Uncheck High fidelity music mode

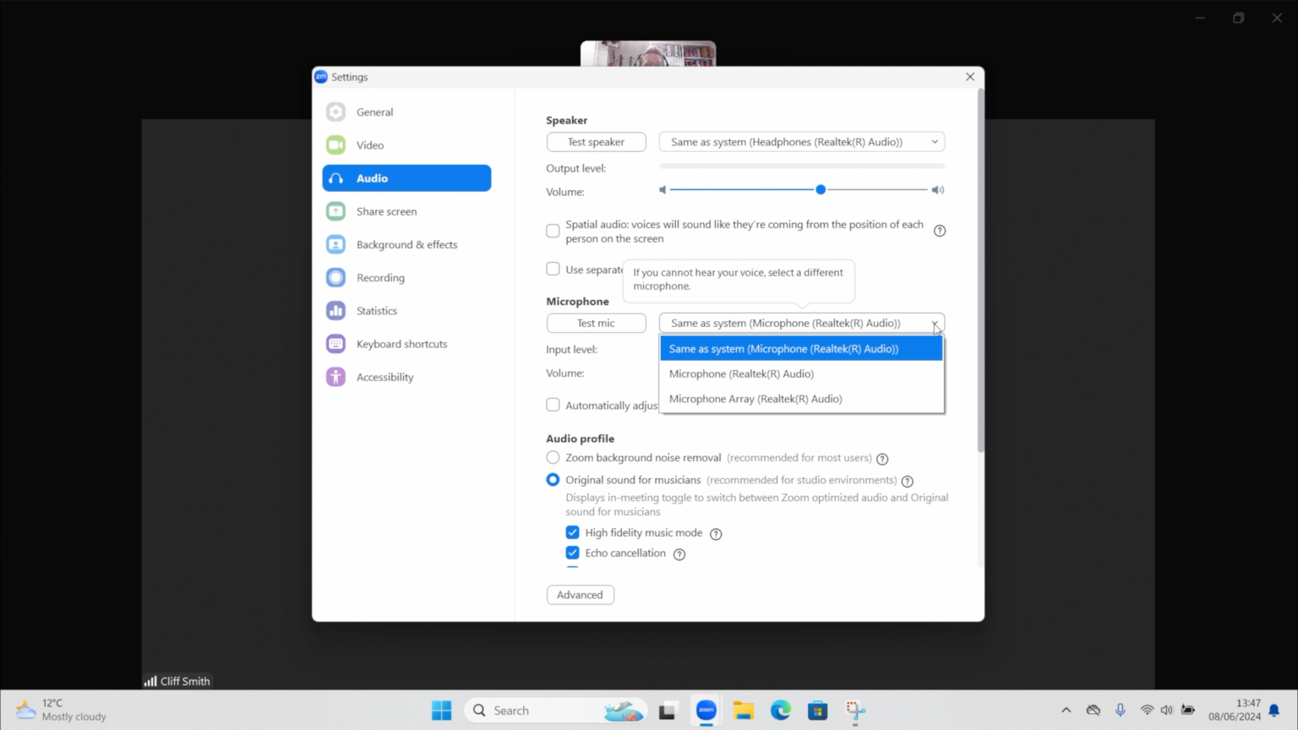point(573,533)
